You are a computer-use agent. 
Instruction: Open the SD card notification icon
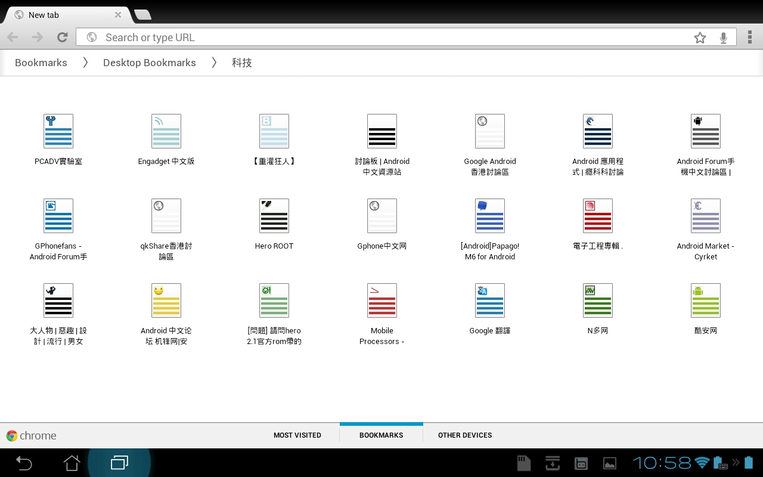click(x=524, y=463)
